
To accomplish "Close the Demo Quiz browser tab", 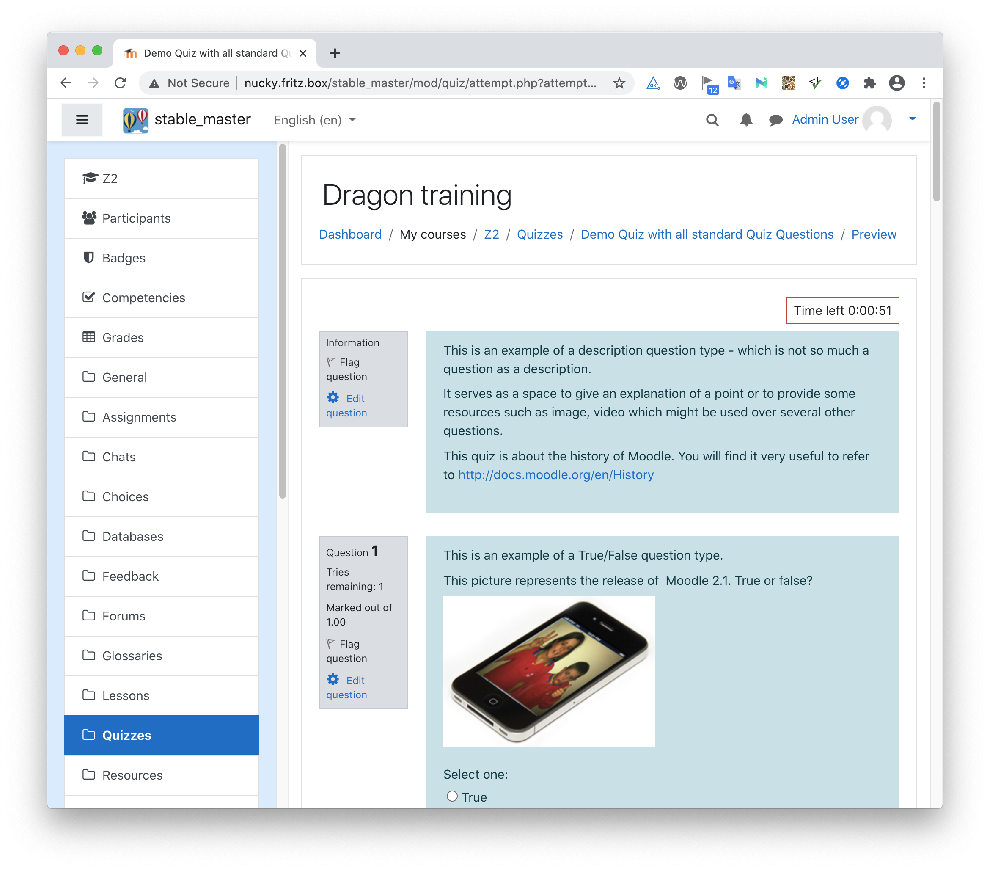I will (x=303, y=53).
